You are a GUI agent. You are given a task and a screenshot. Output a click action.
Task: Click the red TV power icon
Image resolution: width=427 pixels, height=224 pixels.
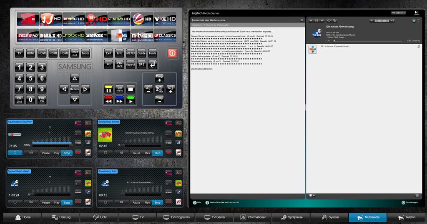click(172, 53)
